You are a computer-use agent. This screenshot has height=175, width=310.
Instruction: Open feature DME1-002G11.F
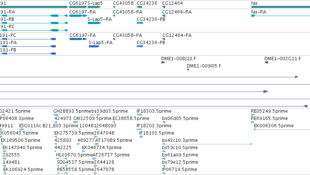(283, 59)
